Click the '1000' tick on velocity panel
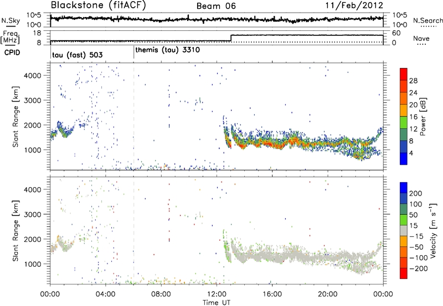The image size is (443, 306). click(33, 264)
